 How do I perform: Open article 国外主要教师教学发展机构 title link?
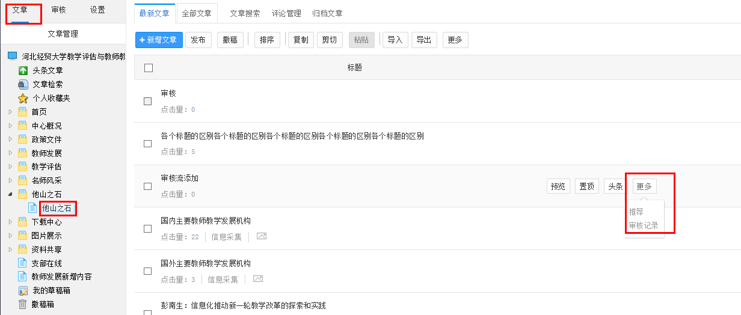pos(206,263)
